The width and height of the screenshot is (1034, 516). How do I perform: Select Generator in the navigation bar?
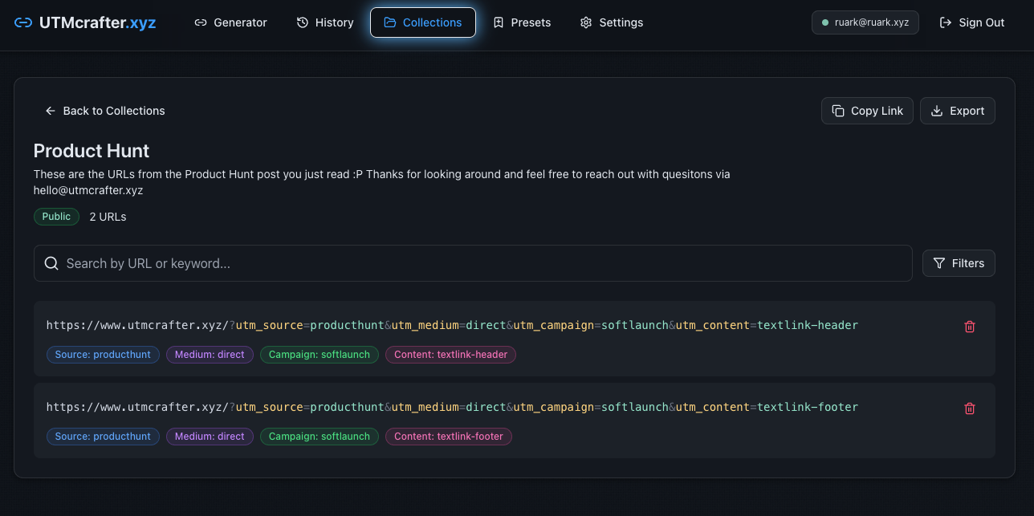(231, 22)
